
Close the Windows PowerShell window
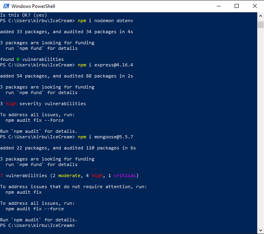pos(255,6)
